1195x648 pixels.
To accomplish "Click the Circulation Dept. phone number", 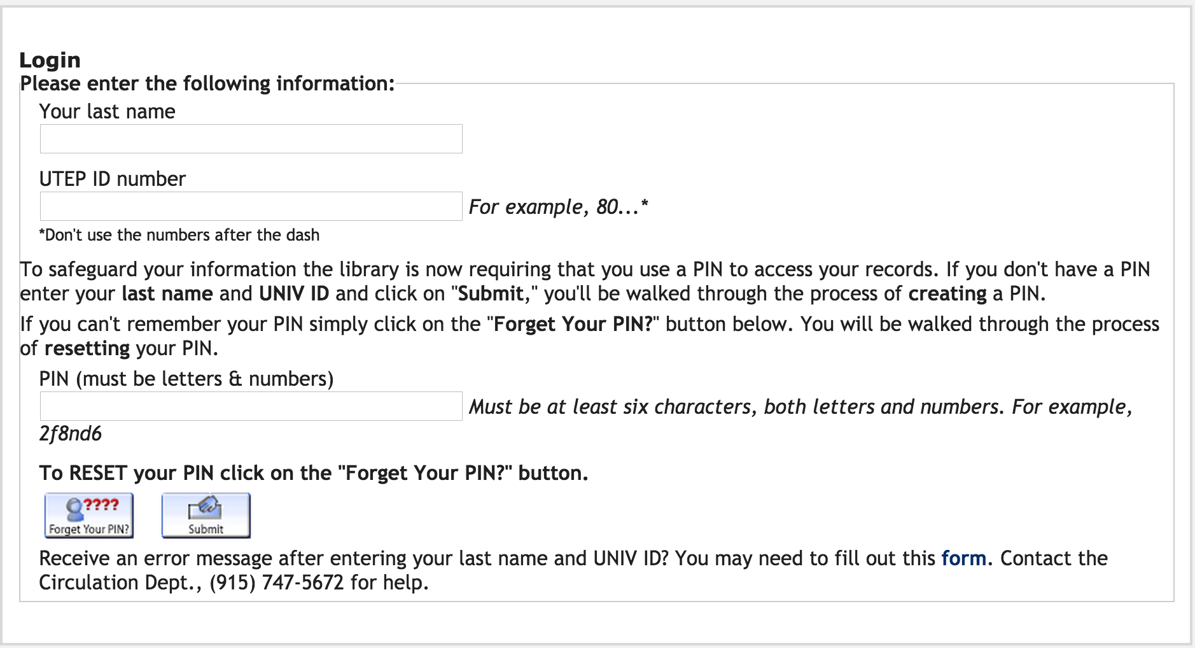I will pyautogui.click(x=277, y=582).
